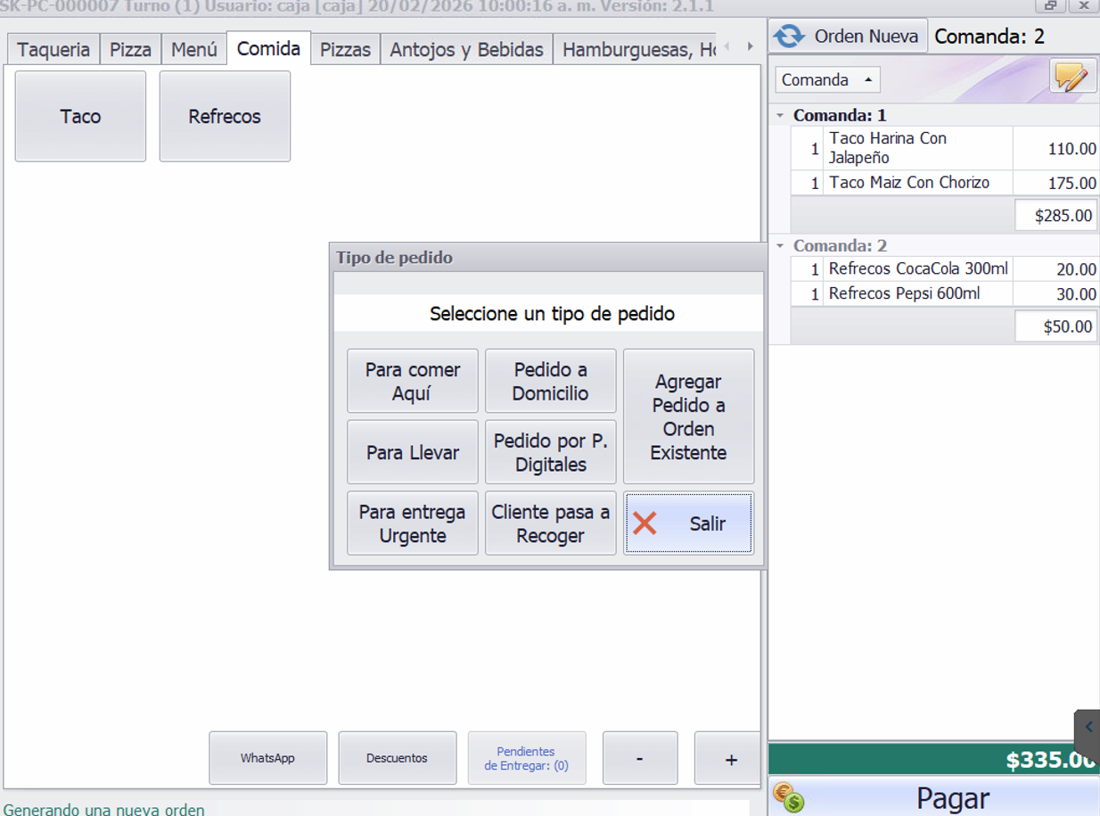Open the Antojos y Bebidas tab

466,50
